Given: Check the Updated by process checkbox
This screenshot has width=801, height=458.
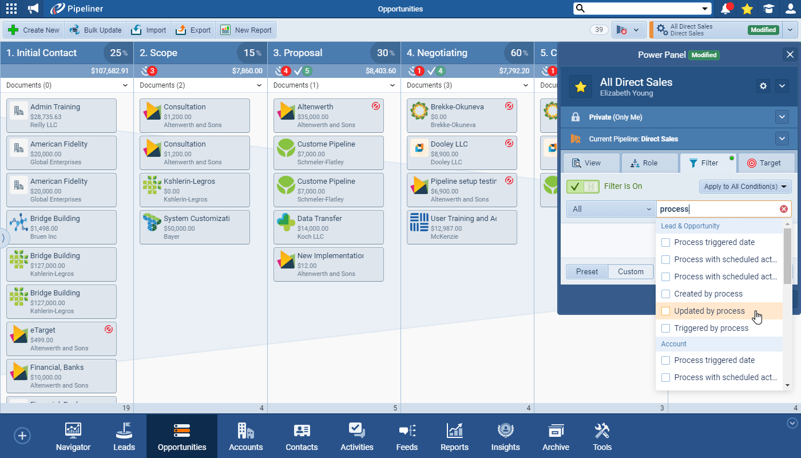Looking at the screenshot, I should pyautogui.click(x=665, y=311).
